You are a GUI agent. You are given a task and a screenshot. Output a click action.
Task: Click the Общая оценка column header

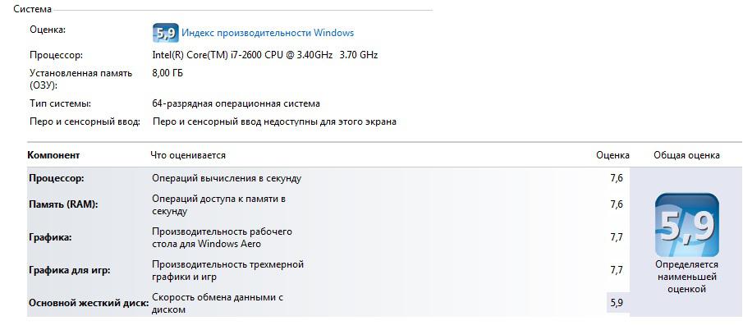tap(686, 155)
